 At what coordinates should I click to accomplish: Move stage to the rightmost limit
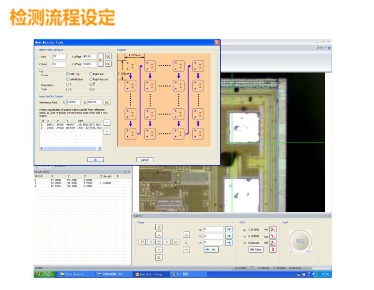pos(176,242)
